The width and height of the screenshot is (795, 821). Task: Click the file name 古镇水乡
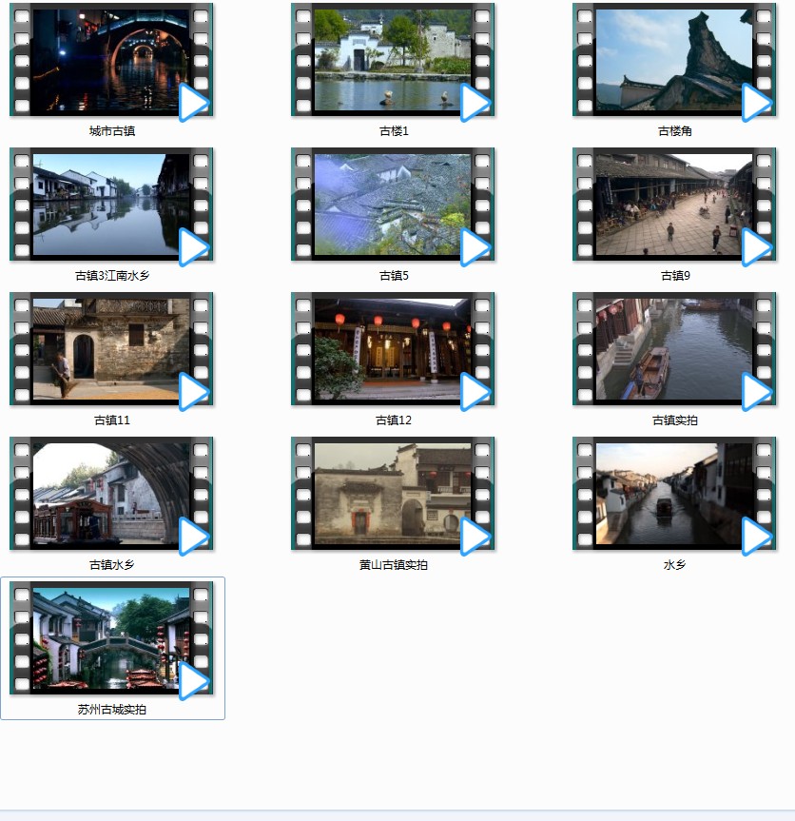[112, 565]
